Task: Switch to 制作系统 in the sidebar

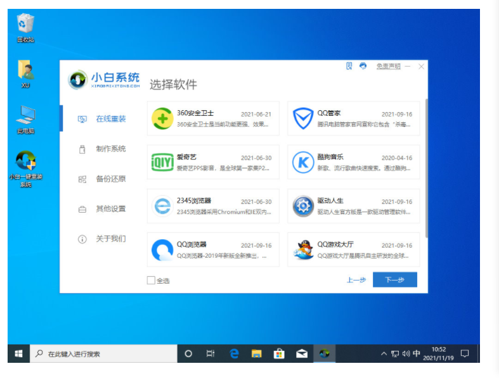Action: click(x=110, y=149)
